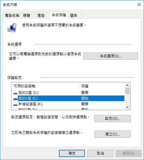The image size is (144, 160).
Task: Click the 系統保護 tab
Action: (59, 15)
